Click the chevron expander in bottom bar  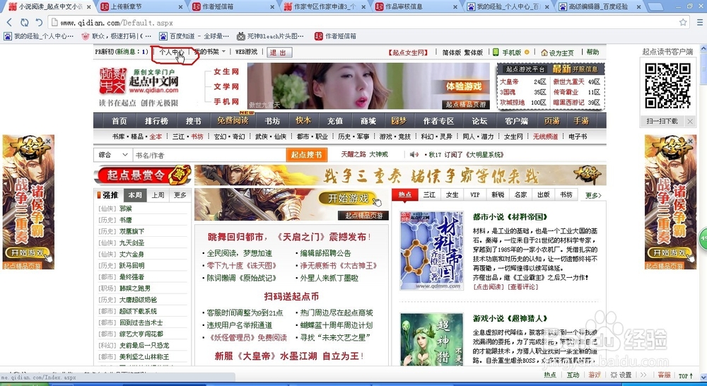[x=643, y=375]
